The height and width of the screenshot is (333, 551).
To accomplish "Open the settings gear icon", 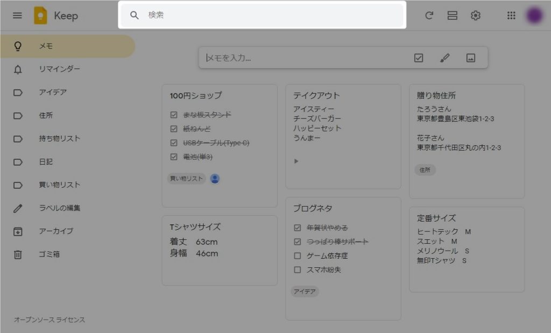I will point(475,16).
